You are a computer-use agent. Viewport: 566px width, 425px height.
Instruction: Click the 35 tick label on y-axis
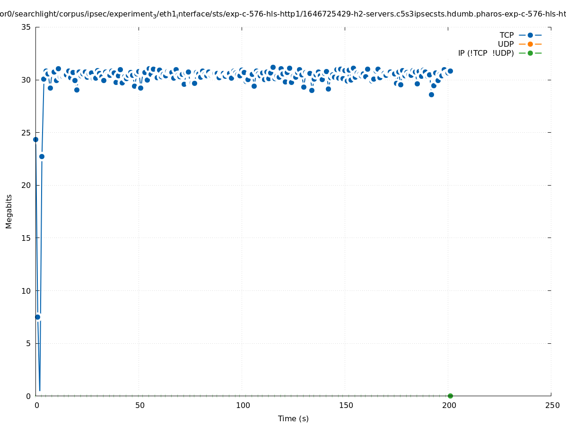(x=26, y=27)
